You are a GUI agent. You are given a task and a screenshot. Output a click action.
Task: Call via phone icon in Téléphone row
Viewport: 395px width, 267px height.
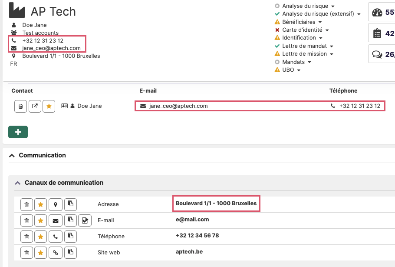(56, 237)
